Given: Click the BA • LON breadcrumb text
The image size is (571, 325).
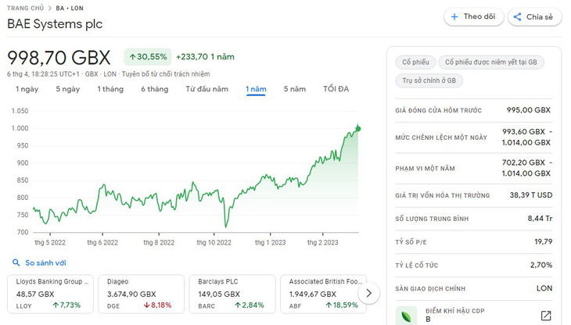Looking at the screenshot, I should coord(70,8).
